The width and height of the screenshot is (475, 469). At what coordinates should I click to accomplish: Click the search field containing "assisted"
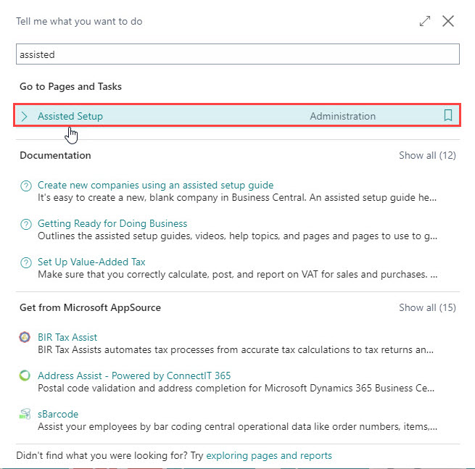237,54
